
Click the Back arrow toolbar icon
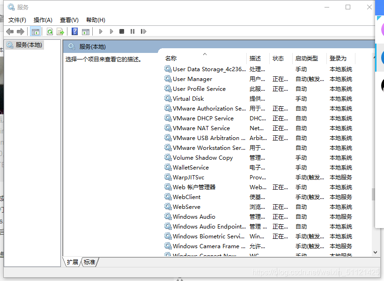pyautogui.click(x=10, y=31)
